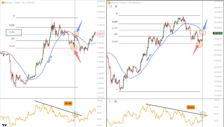Select the 1 Fibonacci label on the 1H chart

(117, 90)
